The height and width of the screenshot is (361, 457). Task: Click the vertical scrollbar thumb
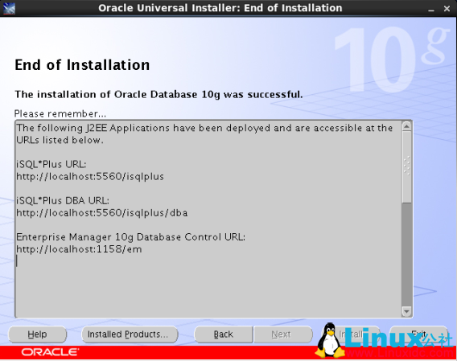406,166
